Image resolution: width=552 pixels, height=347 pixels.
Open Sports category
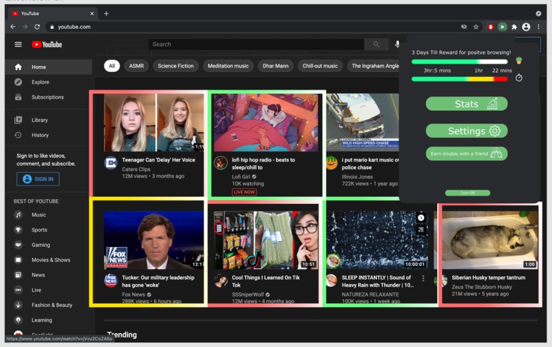(49, 230)
